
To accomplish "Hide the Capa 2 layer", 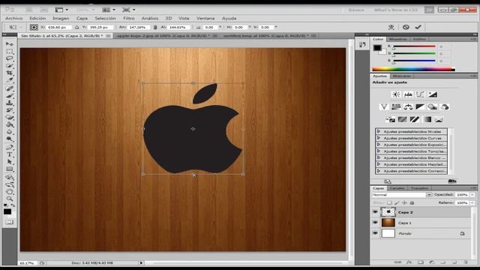I will pos(375,211).
